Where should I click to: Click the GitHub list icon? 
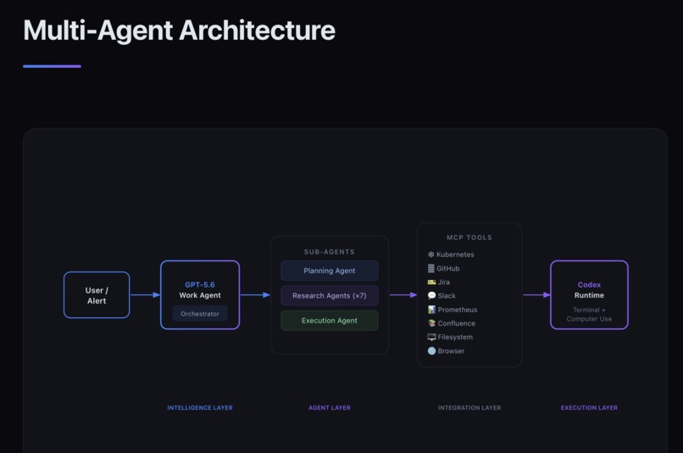point(431,268)
